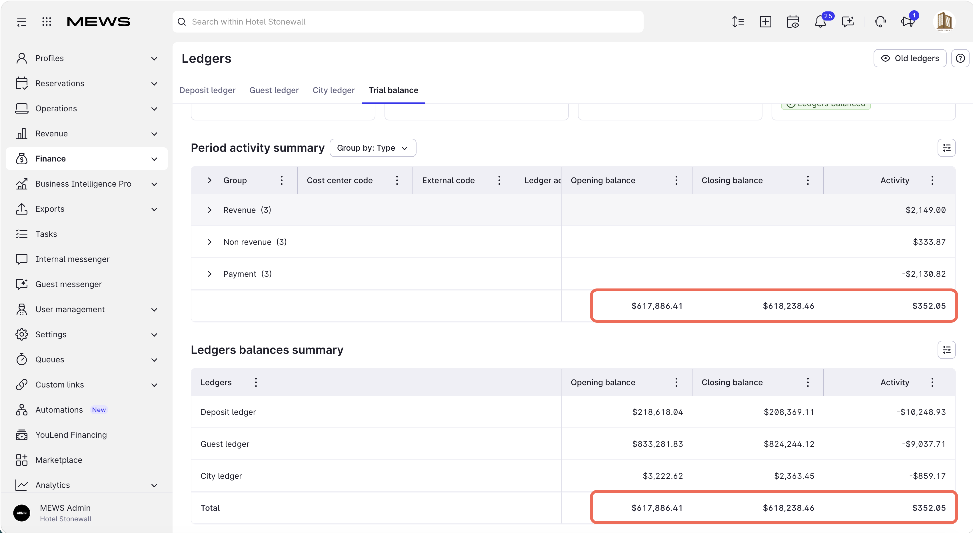The height and width of the screenshot is (533, 973).
Task: Open the apps grid icon
Action: tap(47, 21)
